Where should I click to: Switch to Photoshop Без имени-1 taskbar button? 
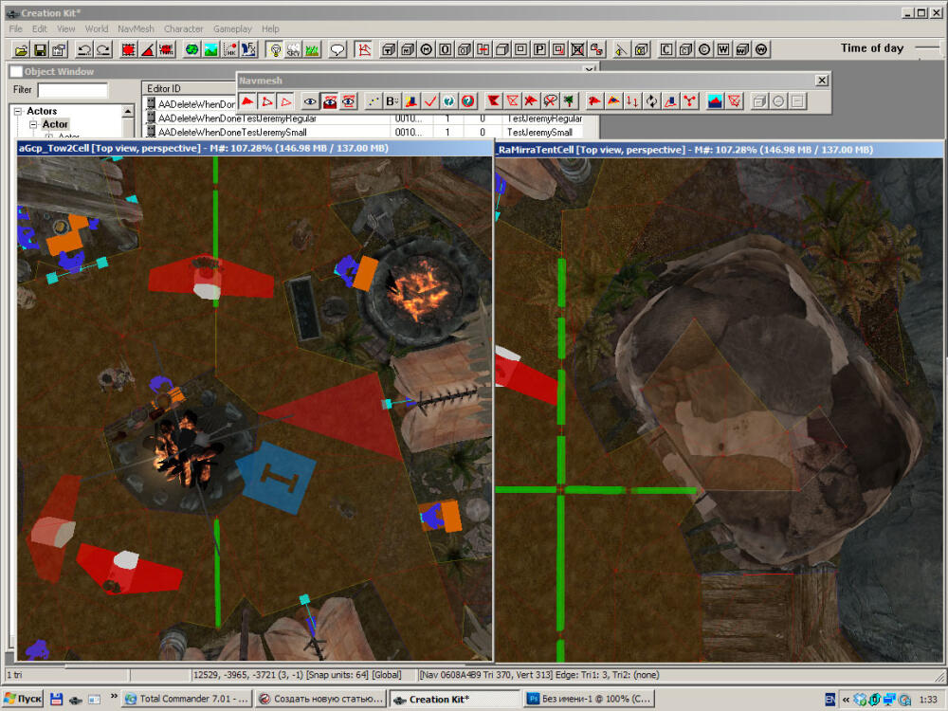pos(590,699)
